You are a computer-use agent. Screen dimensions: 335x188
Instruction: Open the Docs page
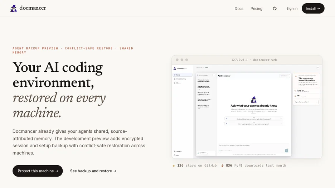(239, 9)
